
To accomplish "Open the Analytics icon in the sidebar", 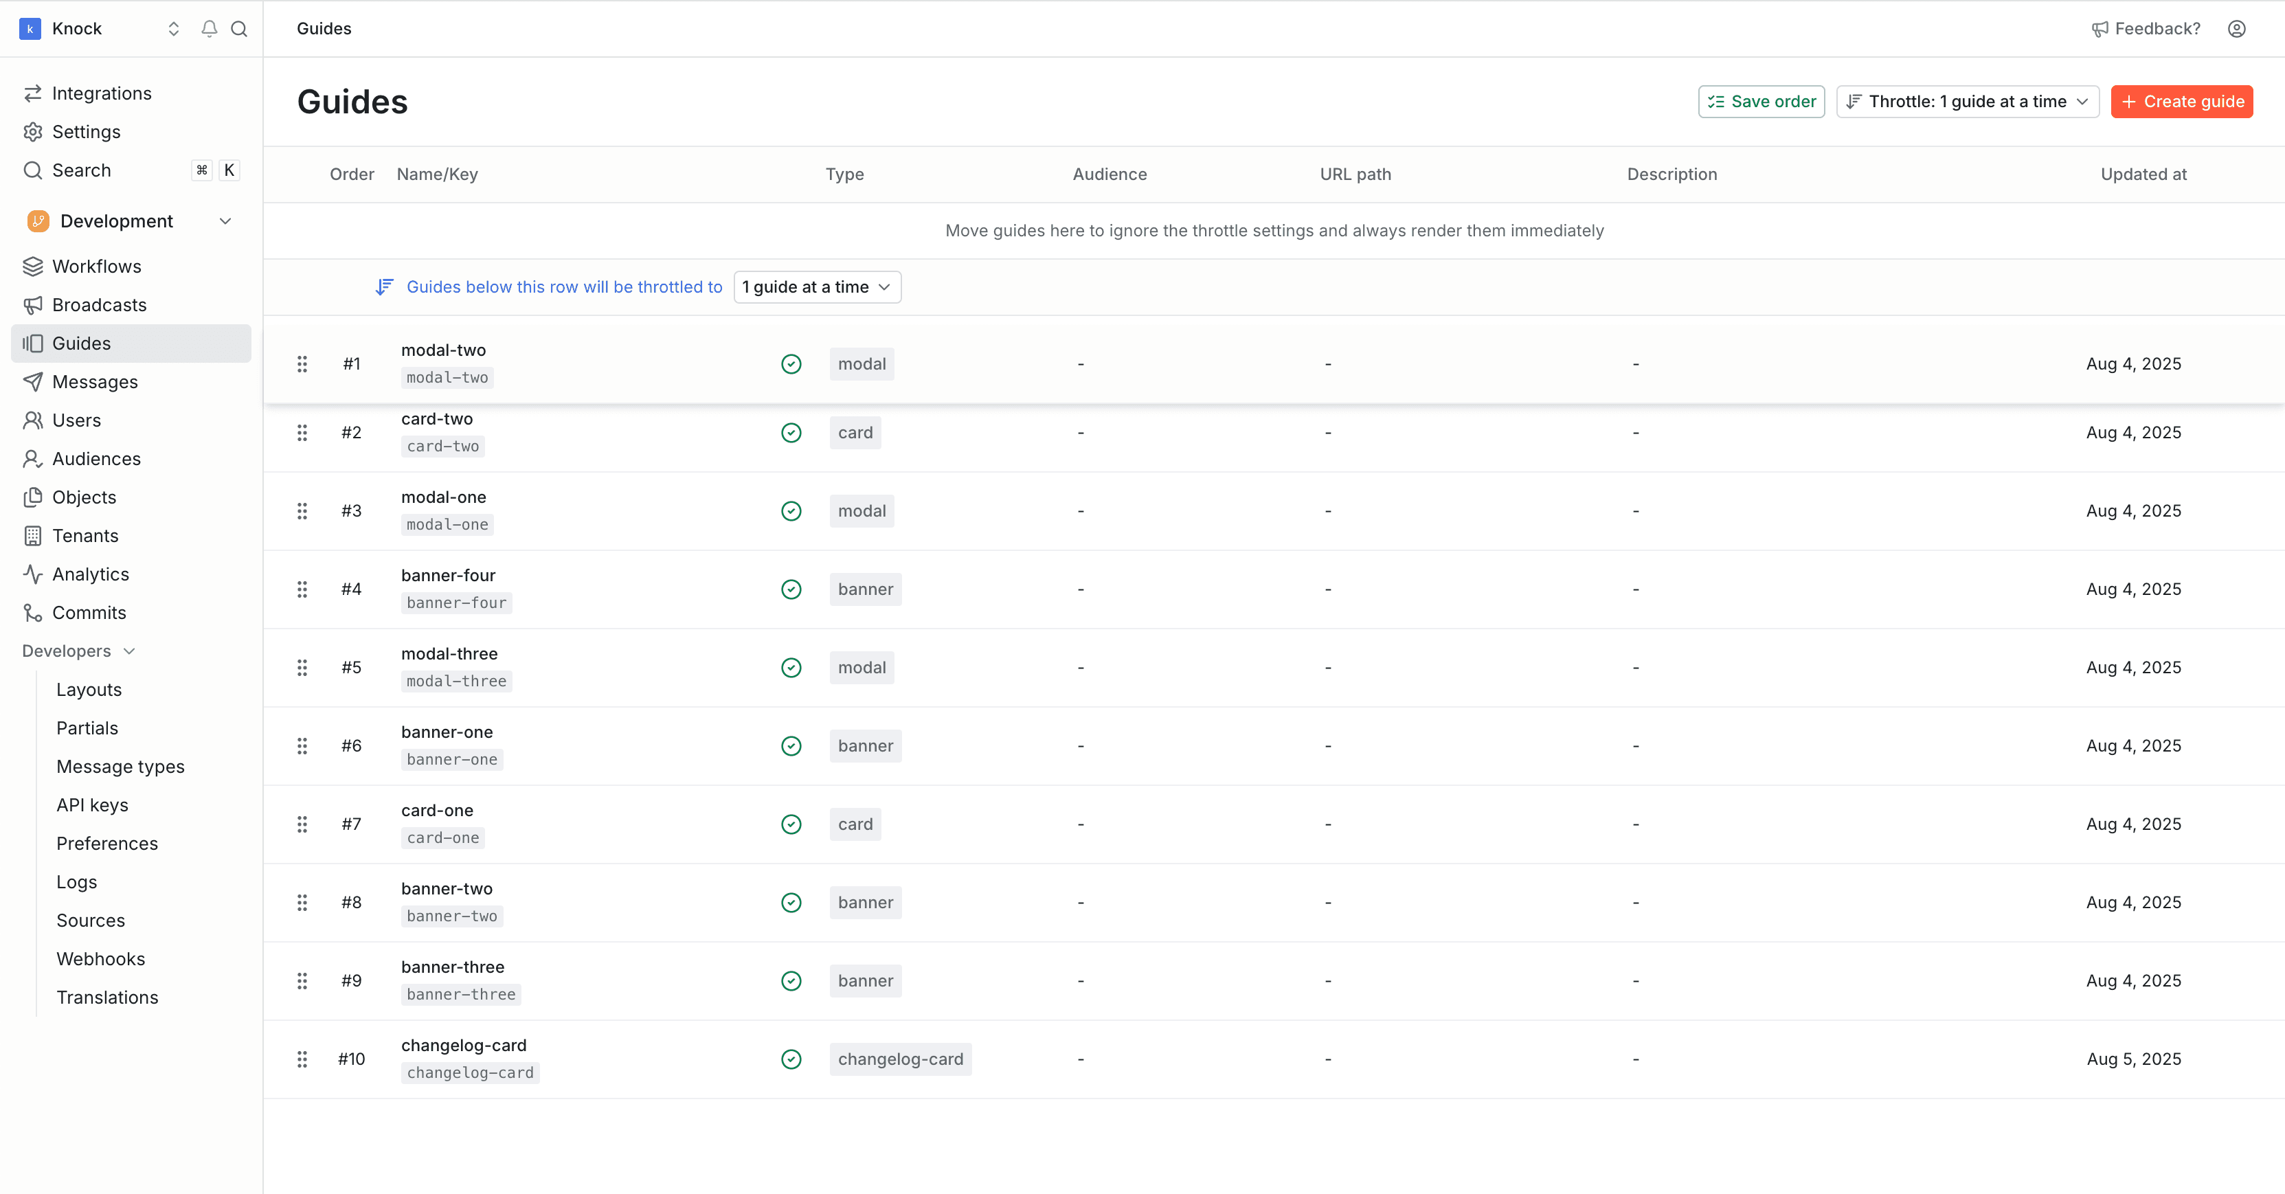I will click(33, 574).
